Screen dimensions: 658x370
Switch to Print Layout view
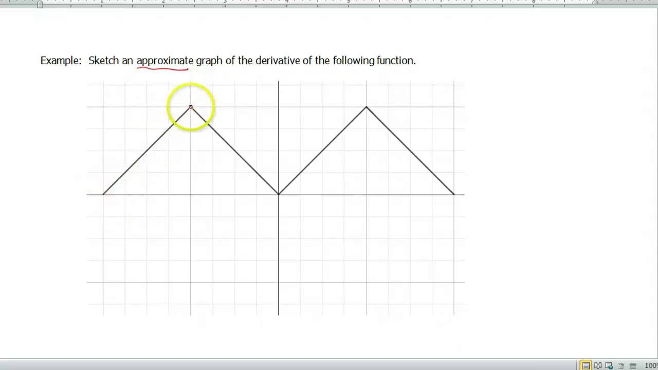point(586,365)
